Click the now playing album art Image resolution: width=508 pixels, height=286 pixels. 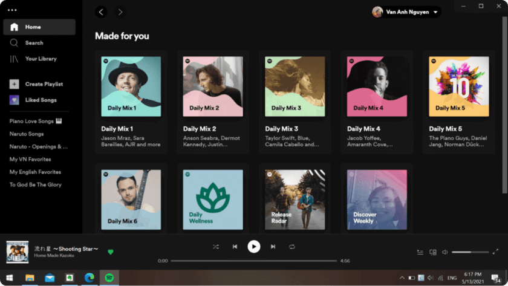[18, 252]
